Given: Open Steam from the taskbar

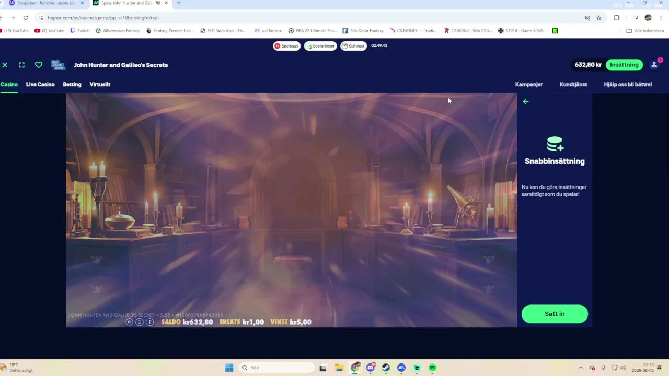Looking at the screenshot, I should 386,368.
